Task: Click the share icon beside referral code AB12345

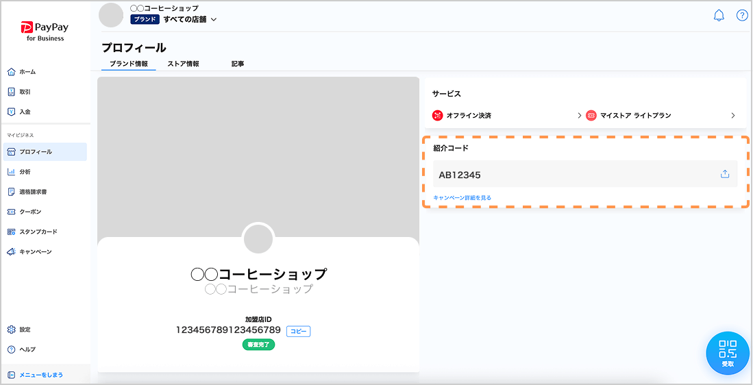Action: [x=725, y=174]
